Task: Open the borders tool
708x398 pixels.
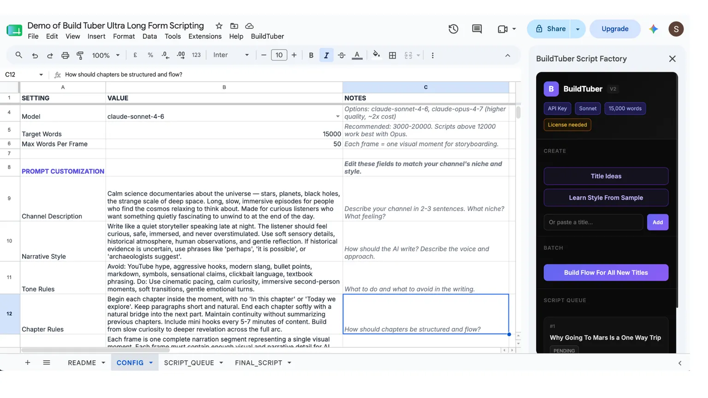Action: tap(393, 55)
